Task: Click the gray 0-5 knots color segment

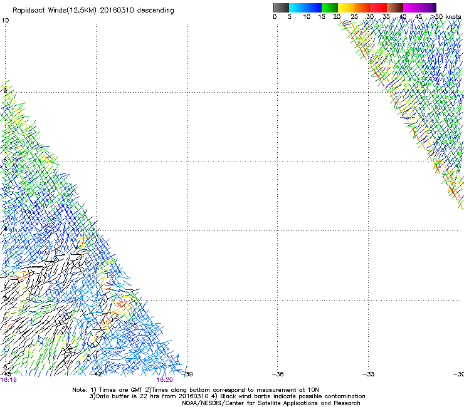Action: pos(281,8)
